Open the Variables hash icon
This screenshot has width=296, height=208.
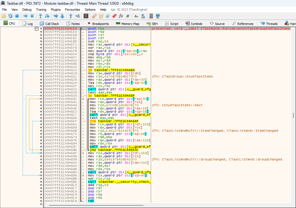point(128,16)
